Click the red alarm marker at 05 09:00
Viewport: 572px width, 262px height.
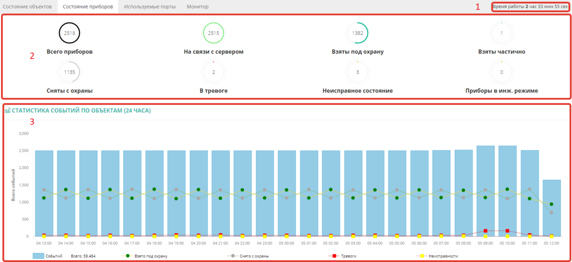tap(485, 231)
